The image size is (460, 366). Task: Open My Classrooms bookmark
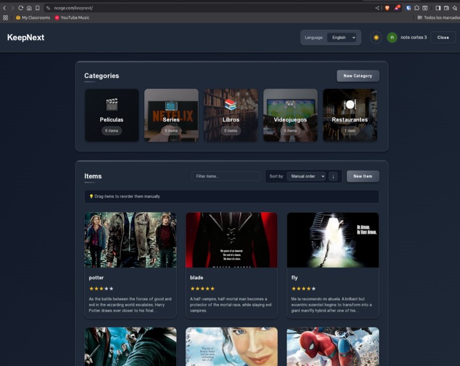point(33,18)
